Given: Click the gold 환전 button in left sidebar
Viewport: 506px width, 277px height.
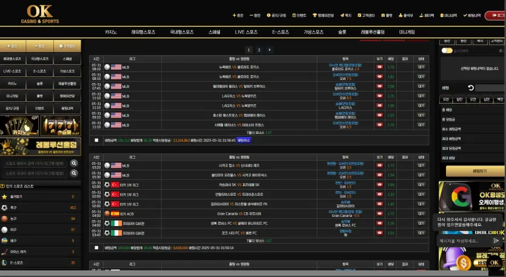Looking at the screenshot, I should (40, 46).
